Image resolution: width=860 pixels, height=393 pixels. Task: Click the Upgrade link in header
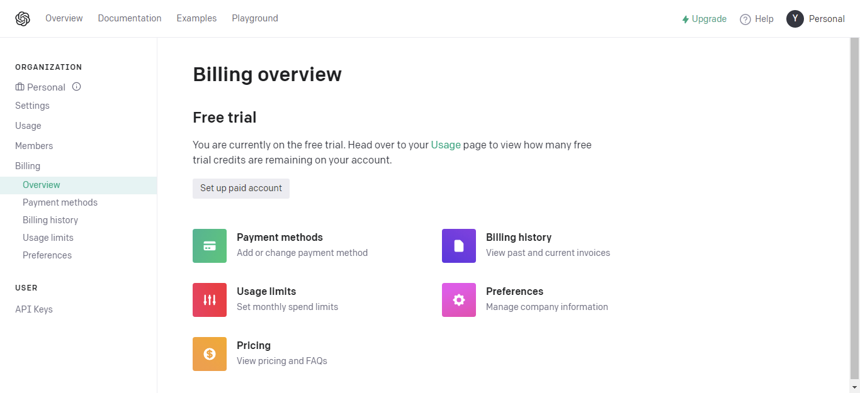(x=704, y=19)
